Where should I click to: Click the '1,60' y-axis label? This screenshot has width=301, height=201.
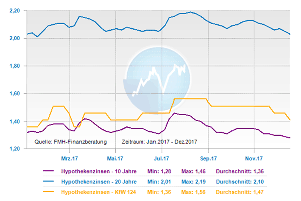pos(15,93)
